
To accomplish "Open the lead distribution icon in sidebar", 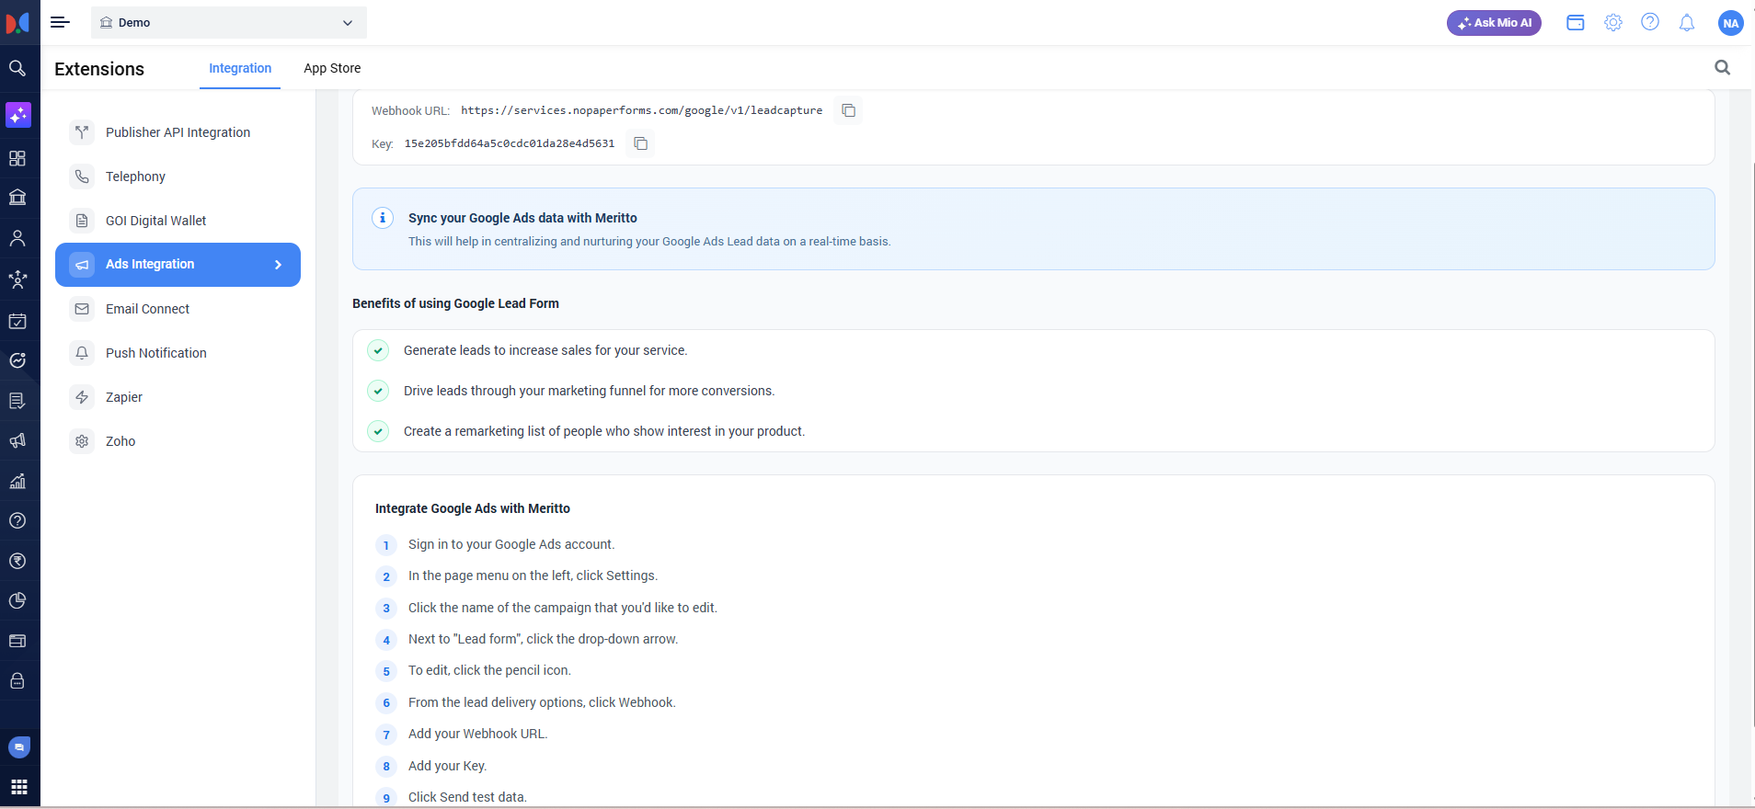I will [x=17, y=279].
